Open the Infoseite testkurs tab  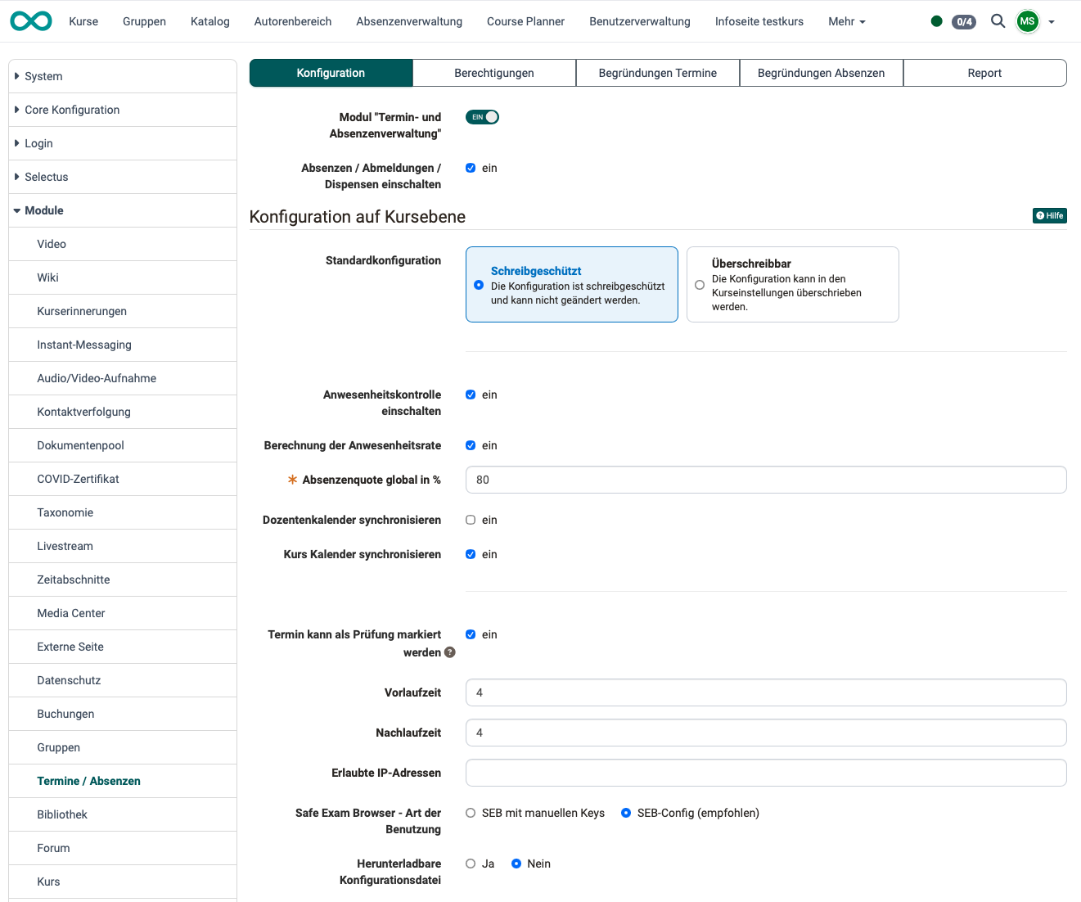[759, 21]
